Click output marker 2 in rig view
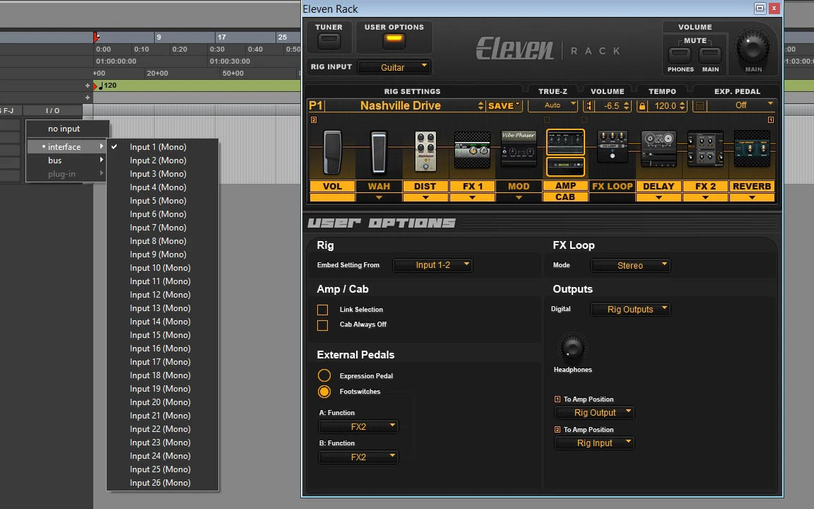The image size is (814, 509). tap(314, 120)
